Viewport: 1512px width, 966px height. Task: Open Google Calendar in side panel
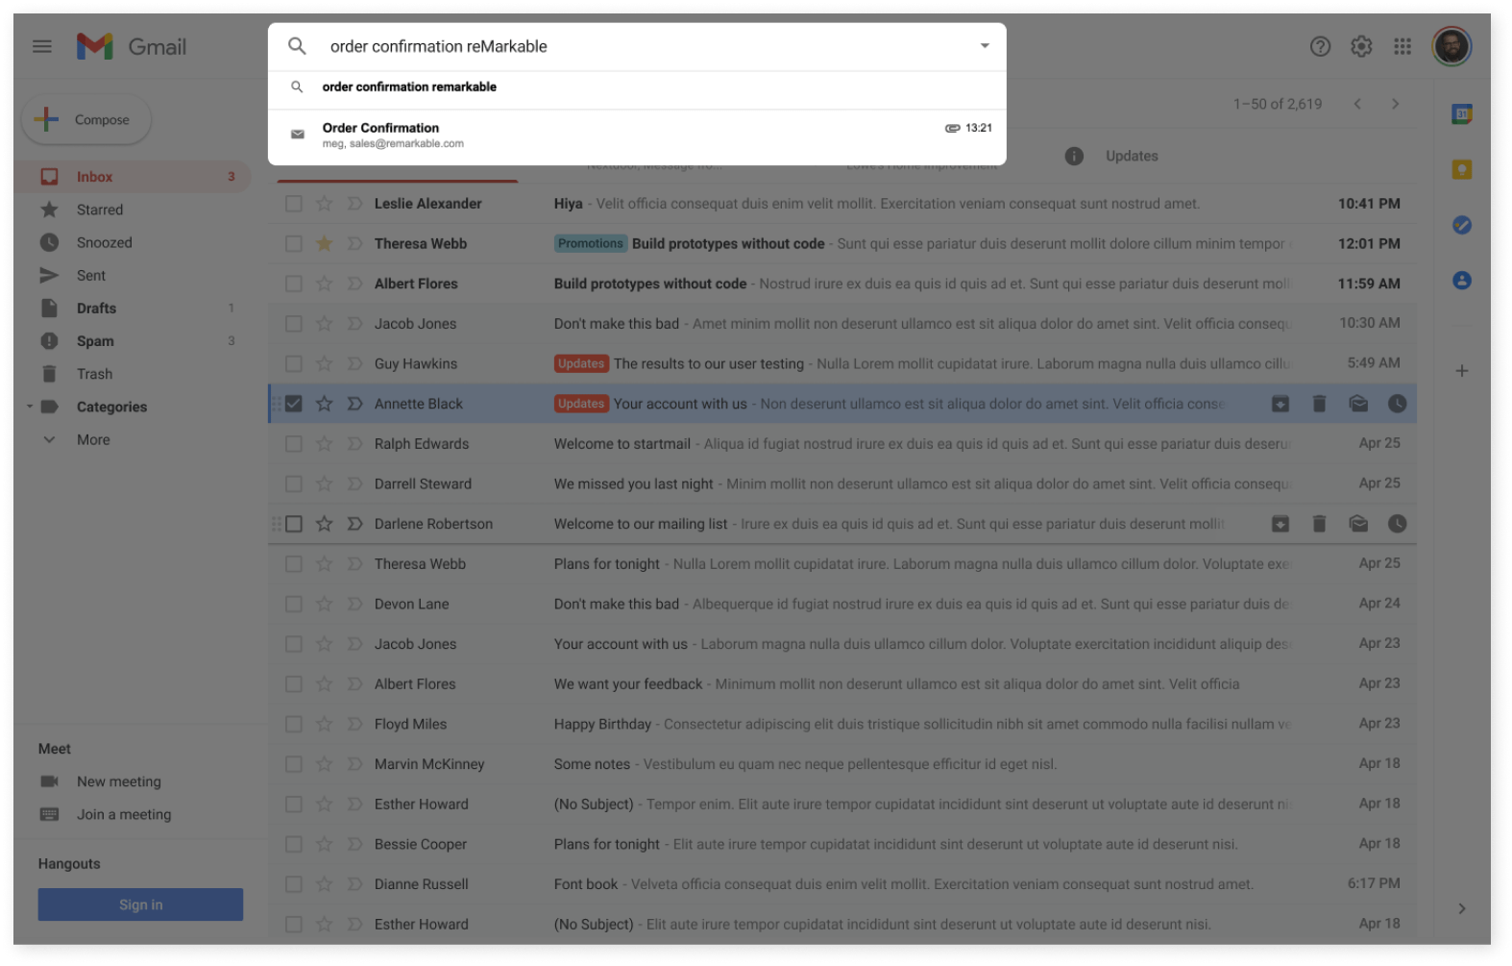pyautogui.click(x=1461, y=114)
